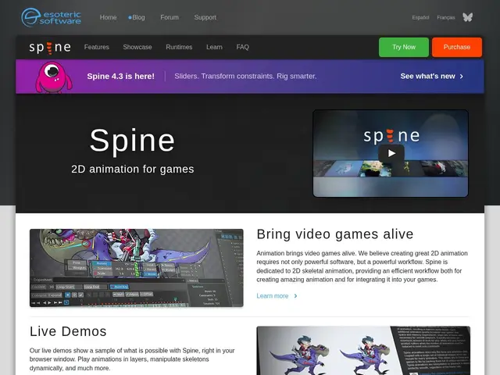The image size is (500, 375).
Task: Click the 'Spine 4.3 is here!' text
Action: coord(120,77)
